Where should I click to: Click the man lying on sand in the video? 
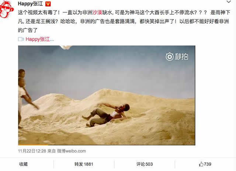tap(106, 115)
